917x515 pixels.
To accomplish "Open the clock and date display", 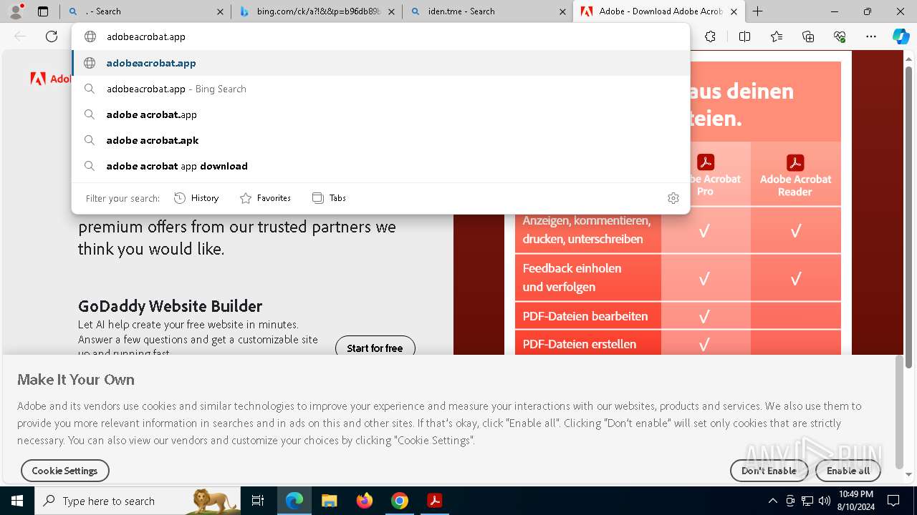I will pos(856,501).
